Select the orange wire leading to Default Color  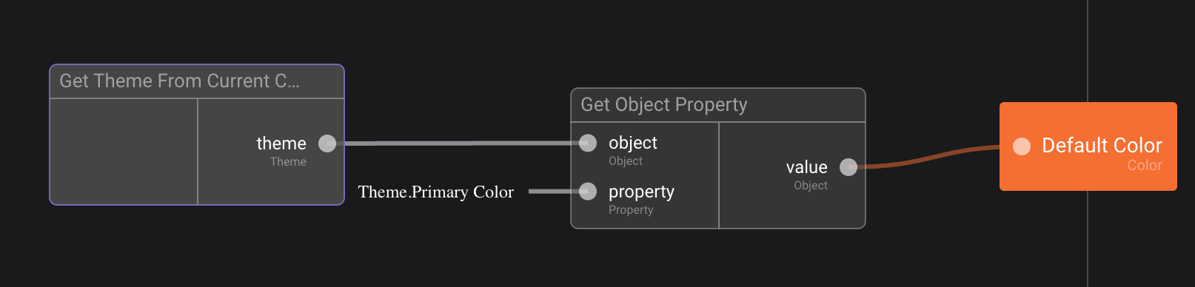pos(930,157)
